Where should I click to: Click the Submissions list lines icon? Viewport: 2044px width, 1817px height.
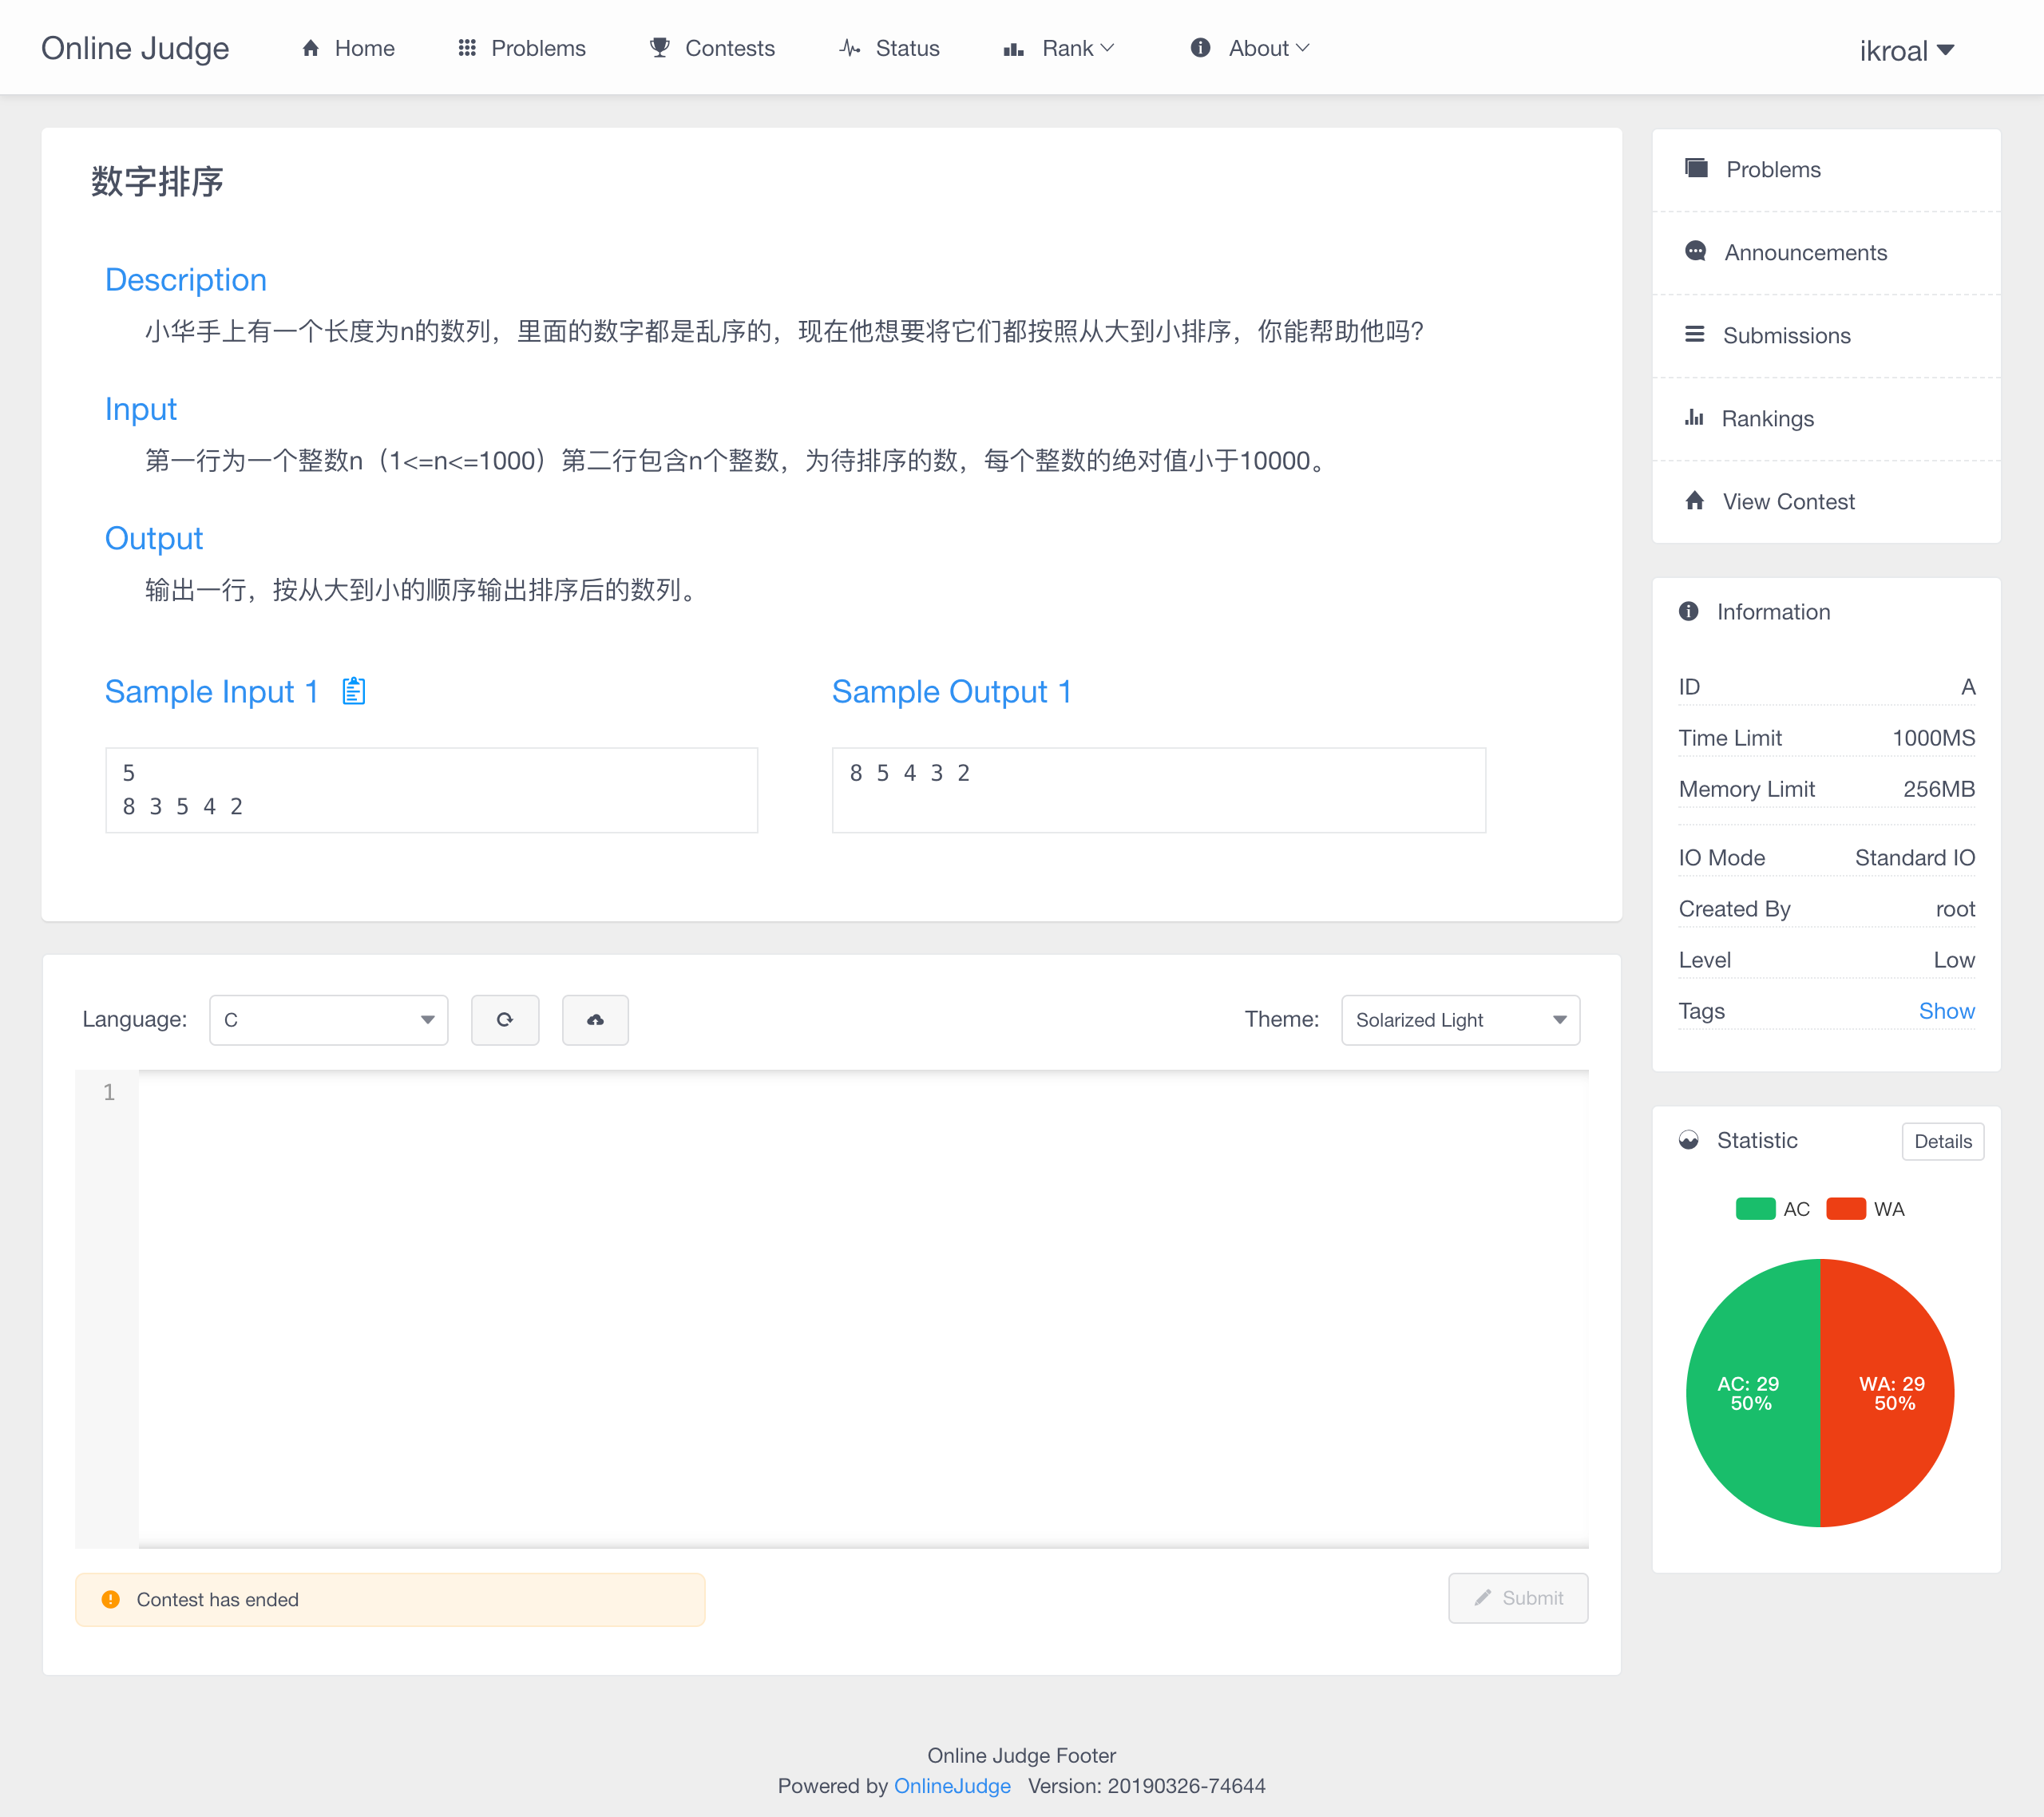click(1695, 334)
